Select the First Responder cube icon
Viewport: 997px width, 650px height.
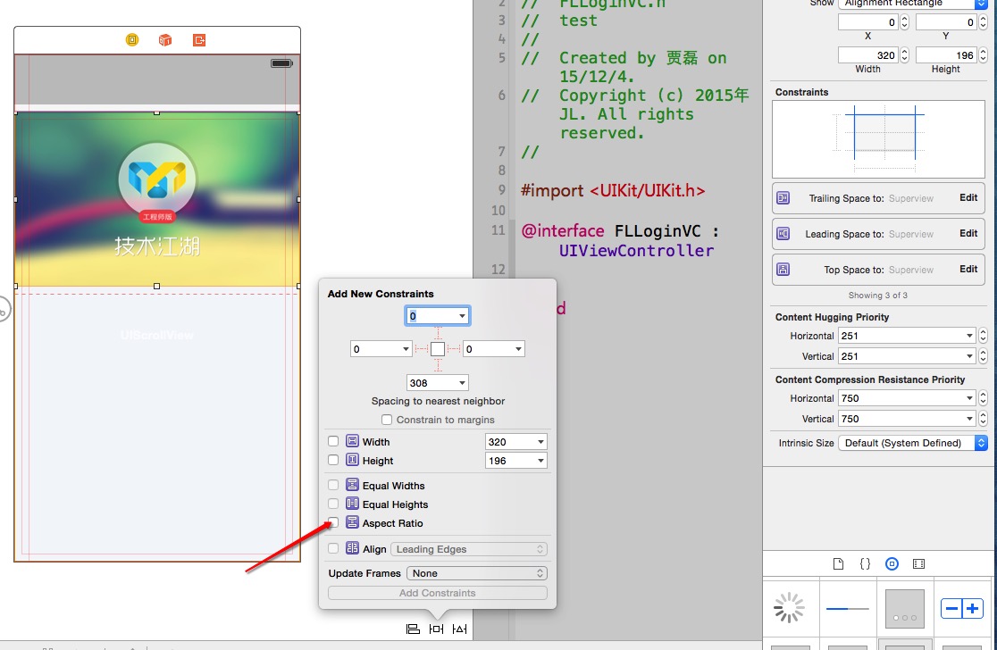click(165, 40)
